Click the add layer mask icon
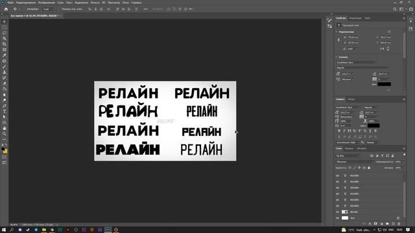 coord(375,224)
